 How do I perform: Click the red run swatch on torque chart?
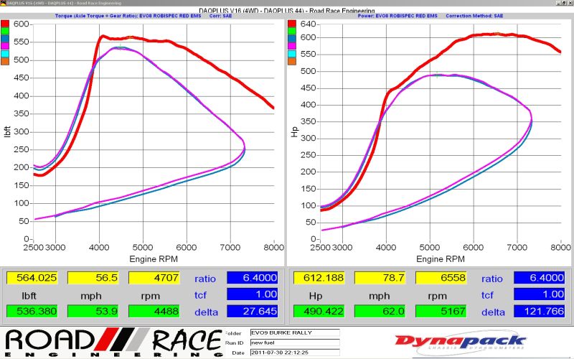5,24
